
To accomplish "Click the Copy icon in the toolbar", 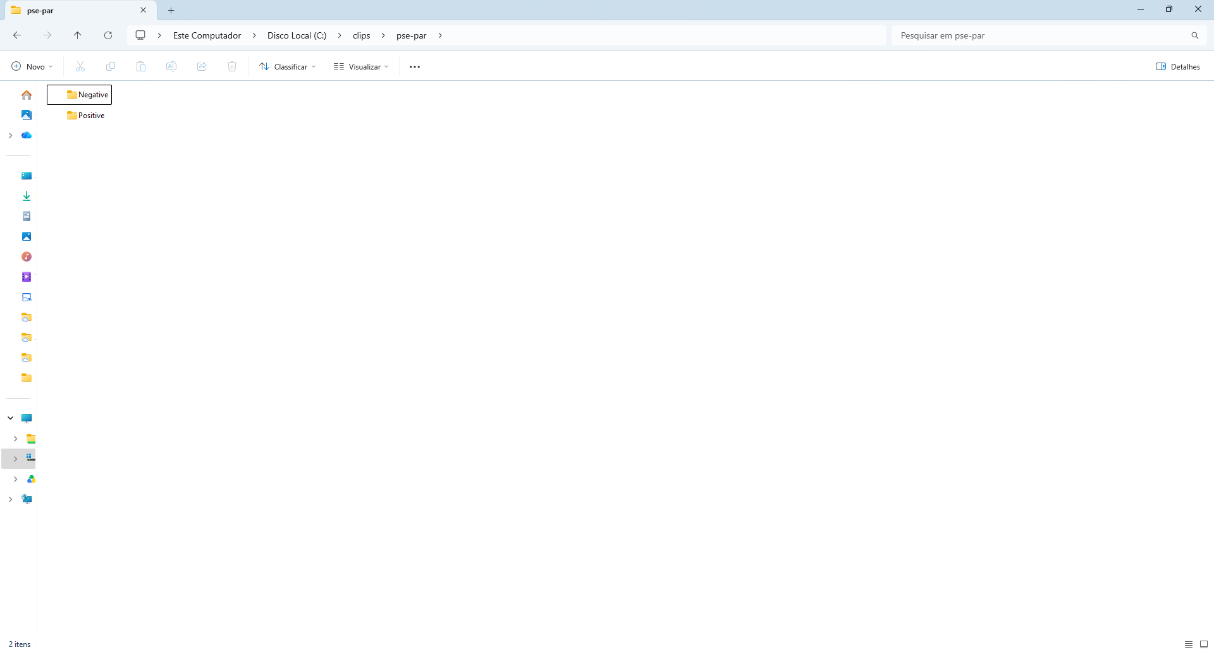I will coord(111,66).
